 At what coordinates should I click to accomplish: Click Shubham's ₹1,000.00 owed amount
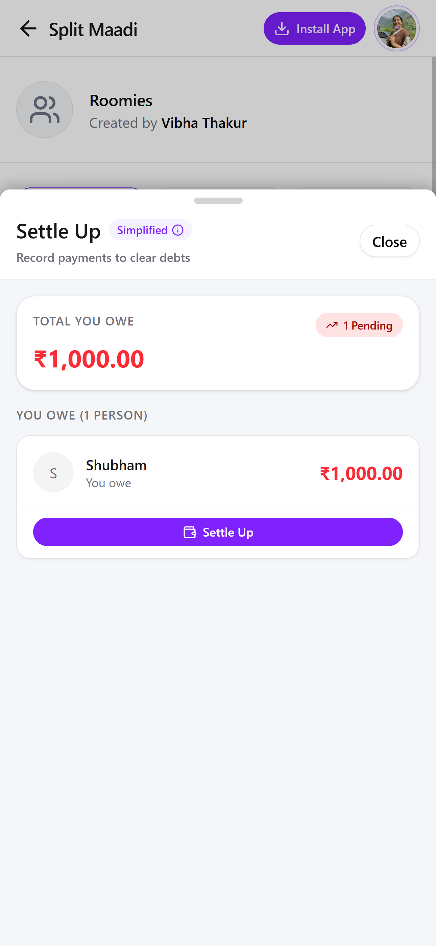pyautogui.click(x=361, y=473)
